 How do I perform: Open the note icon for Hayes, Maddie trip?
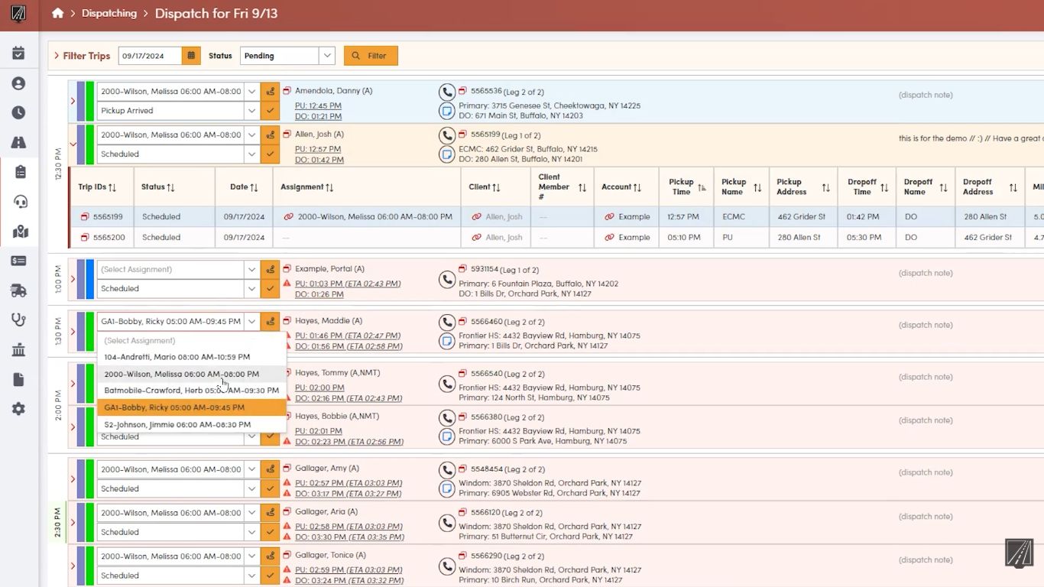[x=447, y=341]
